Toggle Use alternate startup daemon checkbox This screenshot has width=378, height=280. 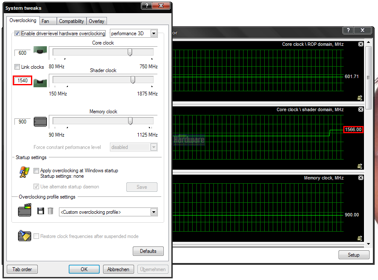[x=36, y=186]
